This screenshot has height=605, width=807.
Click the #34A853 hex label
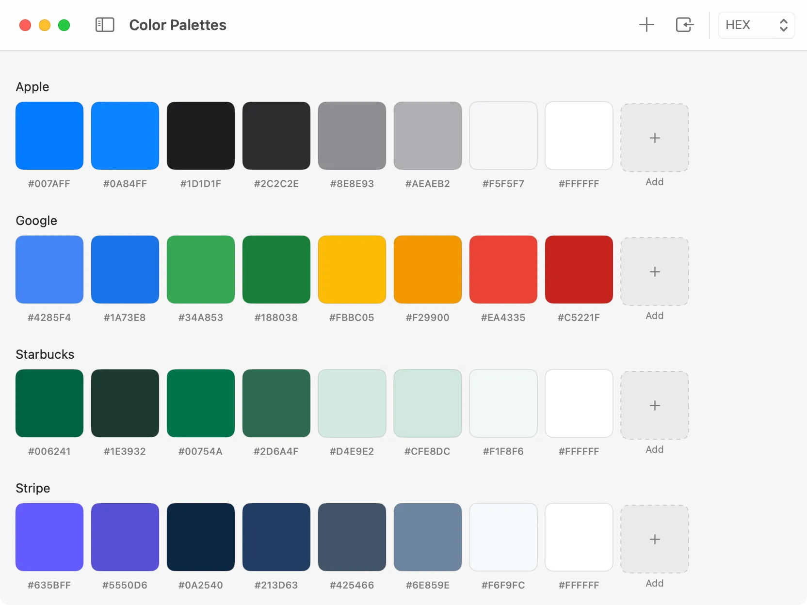tap(201, 318)
